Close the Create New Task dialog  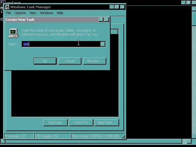(106, 20)
